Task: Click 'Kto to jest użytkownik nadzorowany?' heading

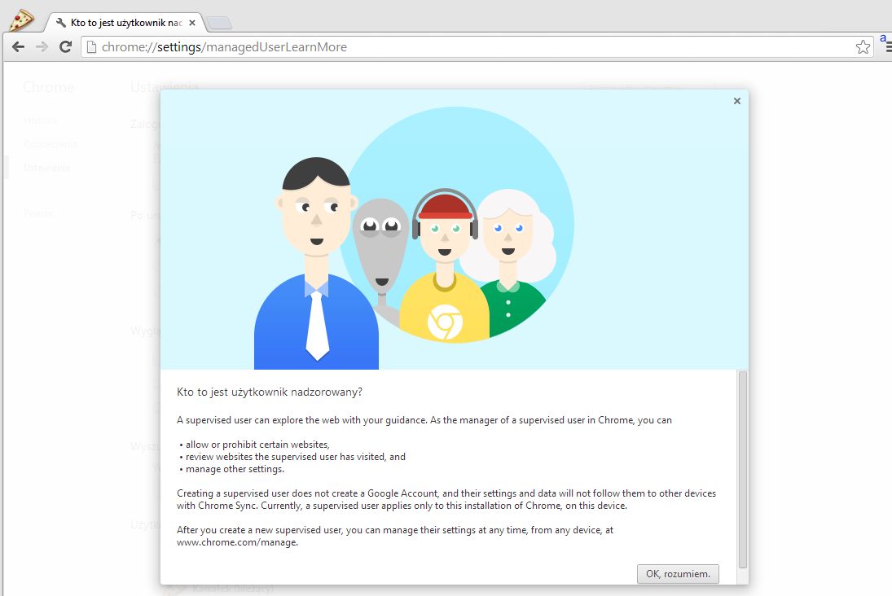Action: 270,392
